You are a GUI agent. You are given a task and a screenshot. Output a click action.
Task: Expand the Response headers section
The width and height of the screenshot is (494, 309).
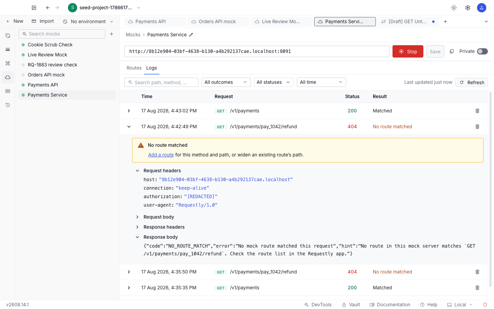137,227
